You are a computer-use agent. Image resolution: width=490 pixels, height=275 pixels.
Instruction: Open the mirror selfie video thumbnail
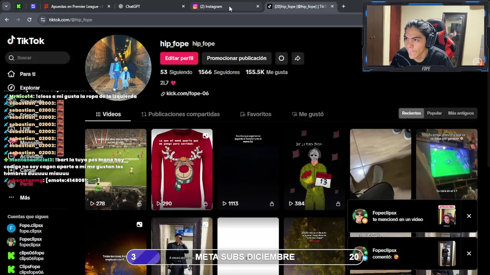pyautogui.click(x=182, y=246)
